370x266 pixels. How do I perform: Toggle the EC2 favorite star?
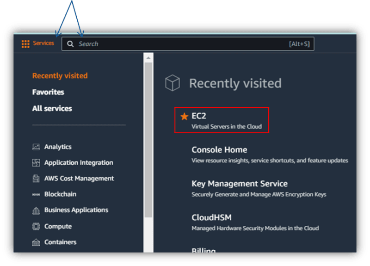(184, 117)
